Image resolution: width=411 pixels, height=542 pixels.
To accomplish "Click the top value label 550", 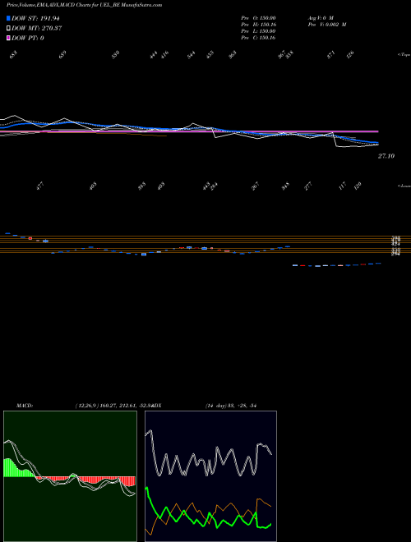I will 116,55.
